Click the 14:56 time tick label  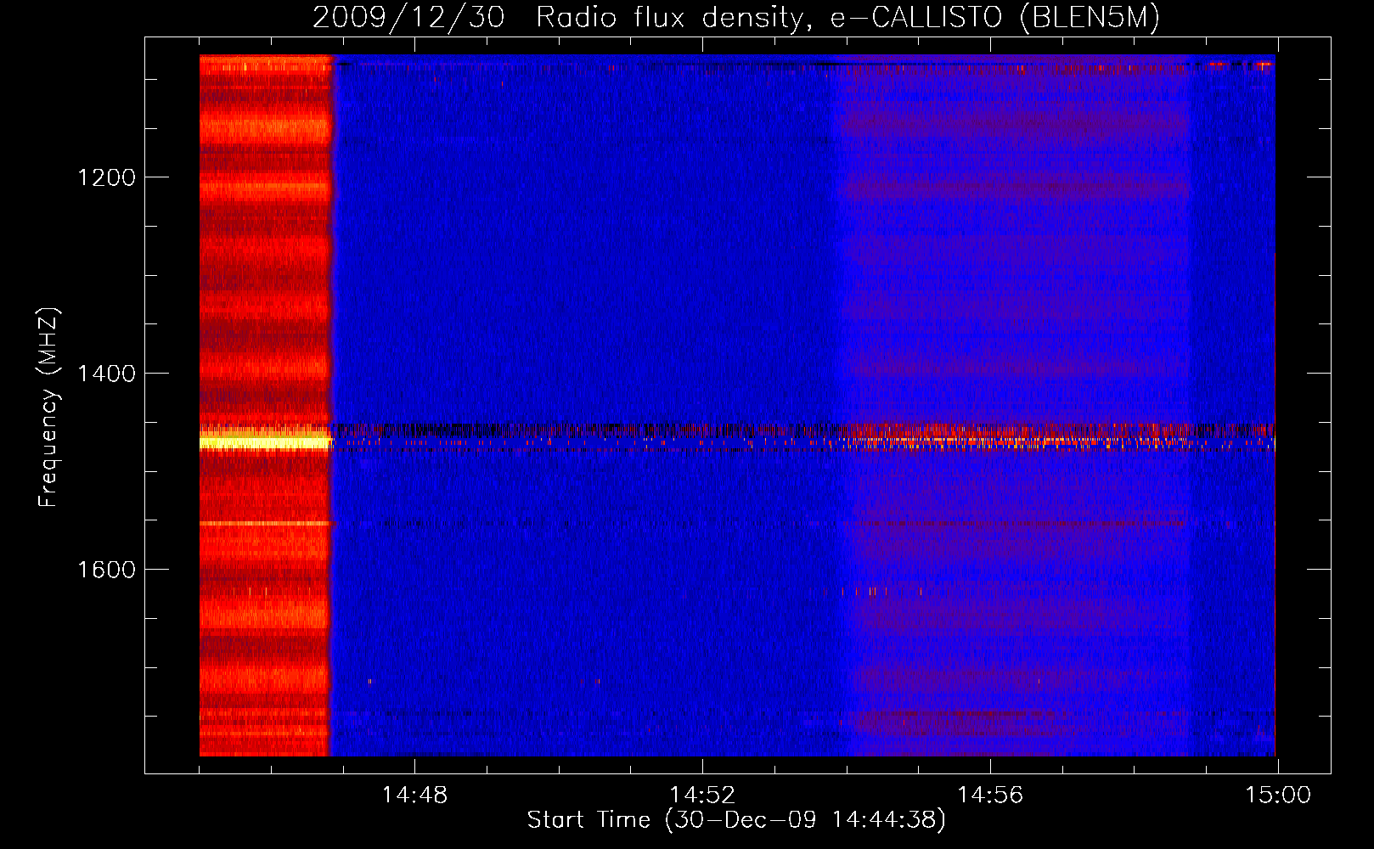pyautogui.click(x=990, y=796)
